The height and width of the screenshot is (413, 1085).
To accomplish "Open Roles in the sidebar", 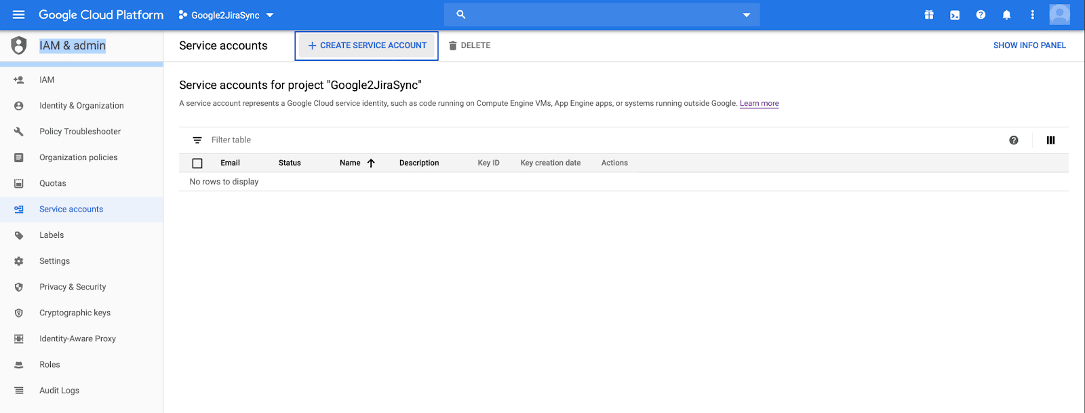I will point(81,364).
